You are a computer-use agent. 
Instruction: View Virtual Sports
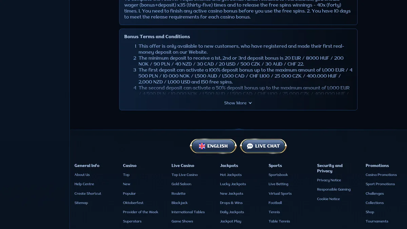[280, 193]
